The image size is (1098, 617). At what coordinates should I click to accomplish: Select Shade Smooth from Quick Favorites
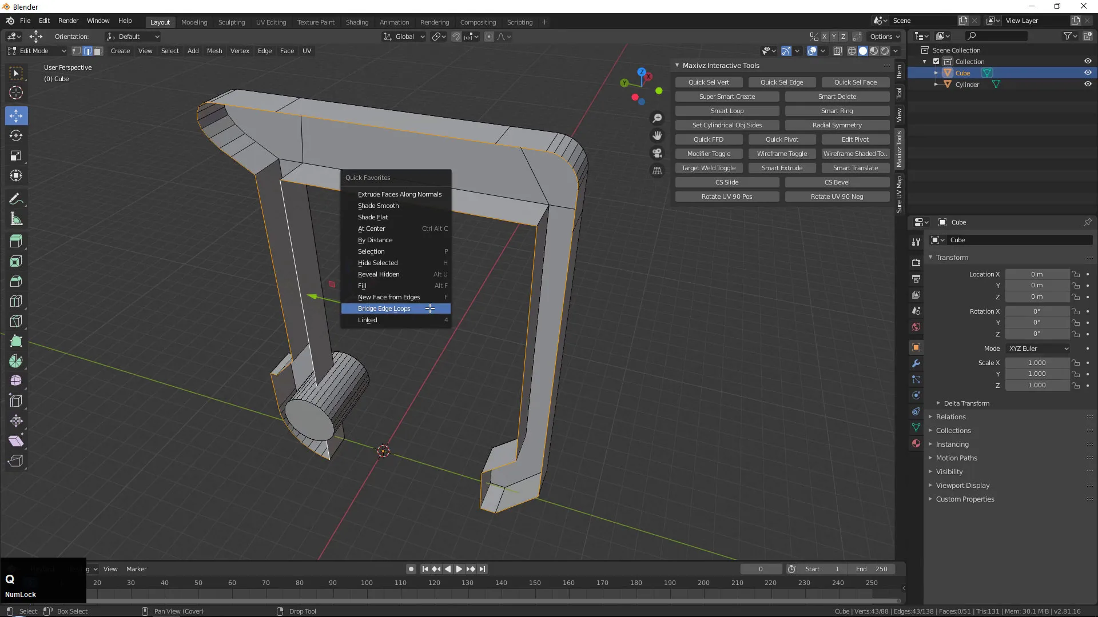(x=378, y=205)
